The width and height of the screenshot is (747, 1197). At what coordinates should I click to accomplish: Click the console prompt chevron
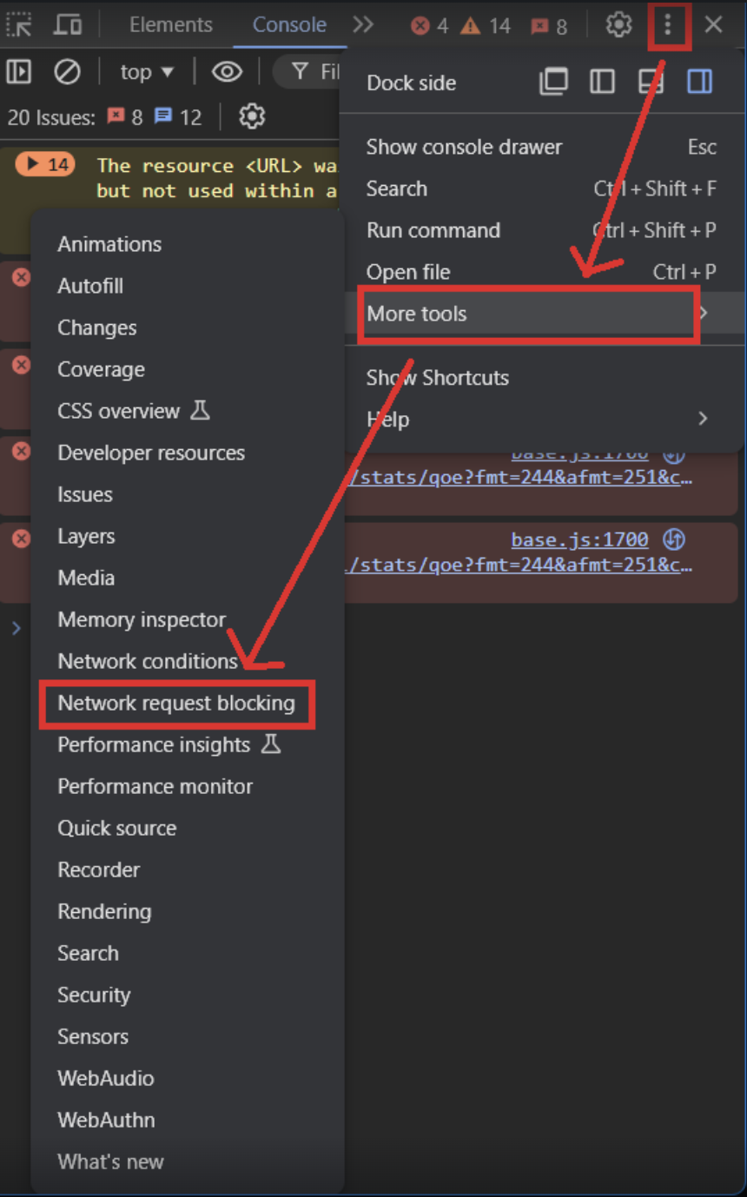click(x=16, y=627)
